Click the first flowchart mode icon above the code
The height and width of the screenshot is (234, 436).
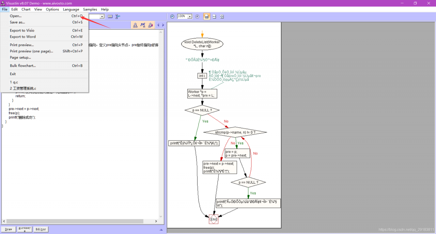pos(135,25)
